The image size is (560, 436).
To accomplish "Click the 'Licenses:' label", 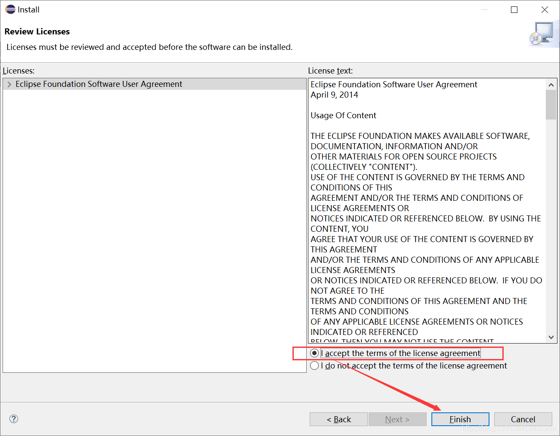I will click(x=18, y=71).
